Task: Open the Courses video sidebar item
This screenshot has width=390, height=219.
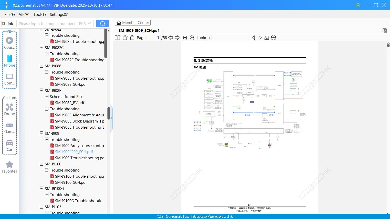Action: [9, 43]
